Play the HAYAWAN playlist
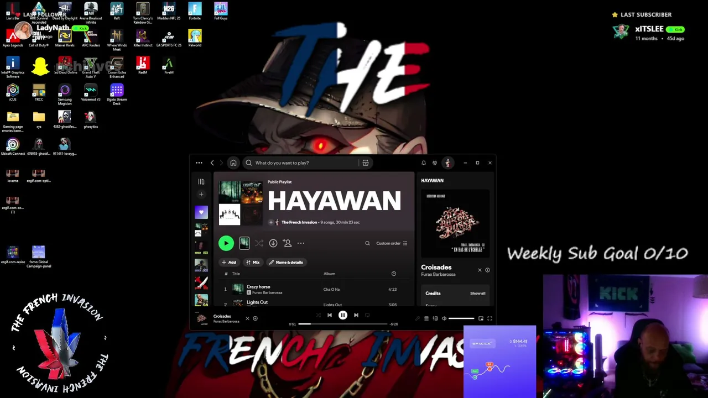This screenshot has height=398, width=708. tap(226, 243)
